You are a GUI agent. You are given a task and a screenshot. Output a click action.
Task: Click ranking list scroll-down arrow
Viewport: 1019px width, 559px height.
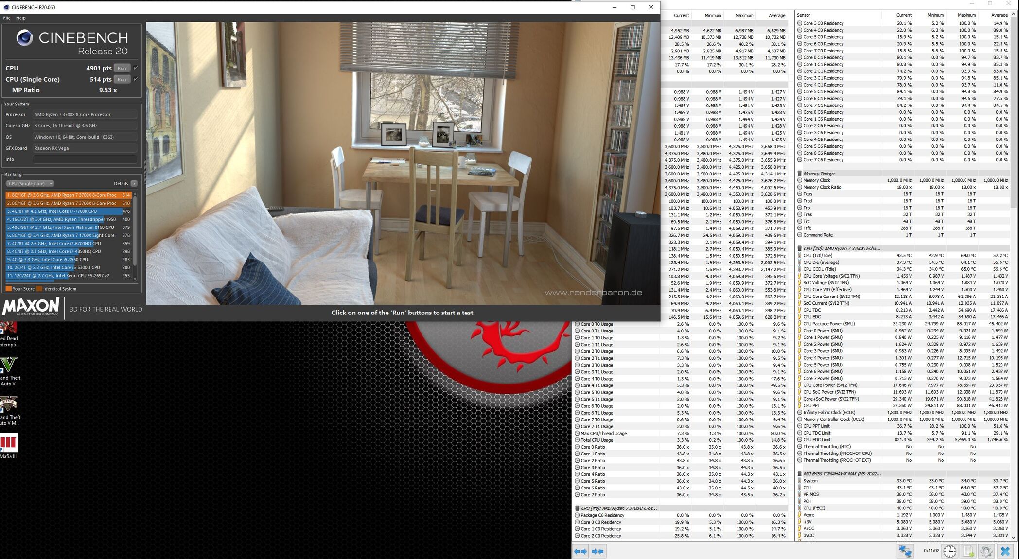tap(135, 279)
